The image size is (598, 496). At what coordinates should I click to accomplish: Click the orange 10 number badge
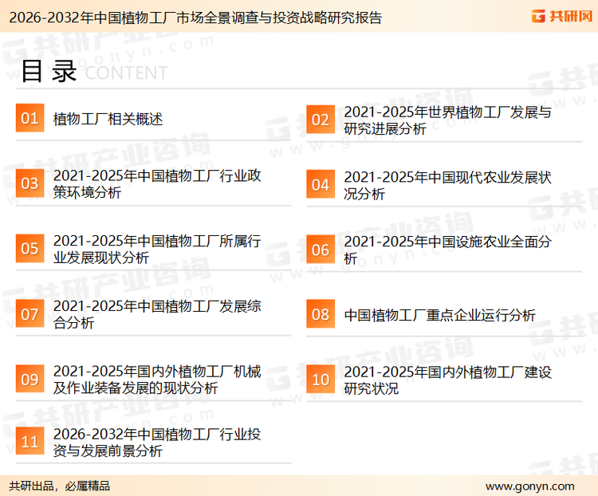tap(321, 380)
